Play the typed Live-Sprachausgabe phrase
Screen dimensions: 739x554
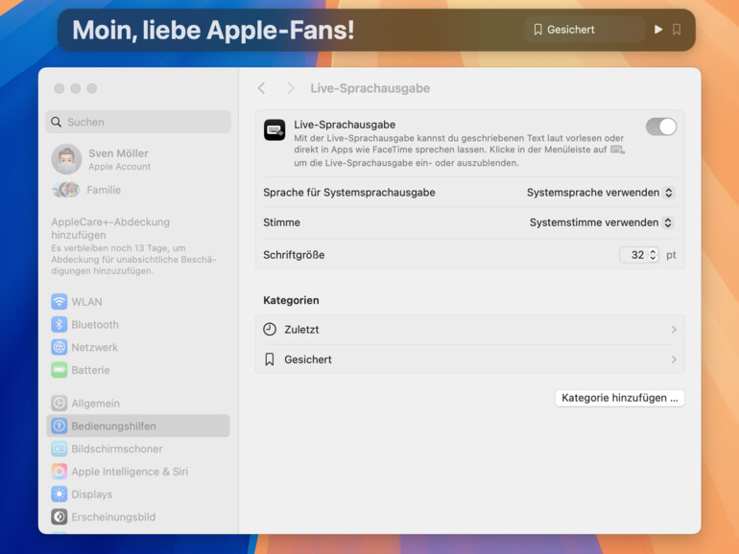[x=658, y=30]
